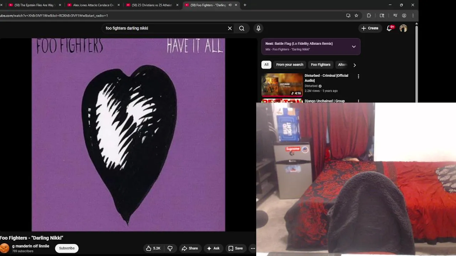Close the Foo Fighters Darling Nikki tab
456x256 pixels.
point(236,5)
